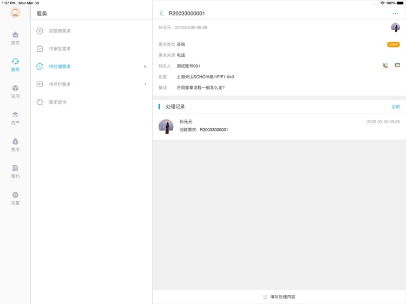Click the battery indicator in status bar
The width and height of the screenshot is (406, 304).
[x=400, y=3]
